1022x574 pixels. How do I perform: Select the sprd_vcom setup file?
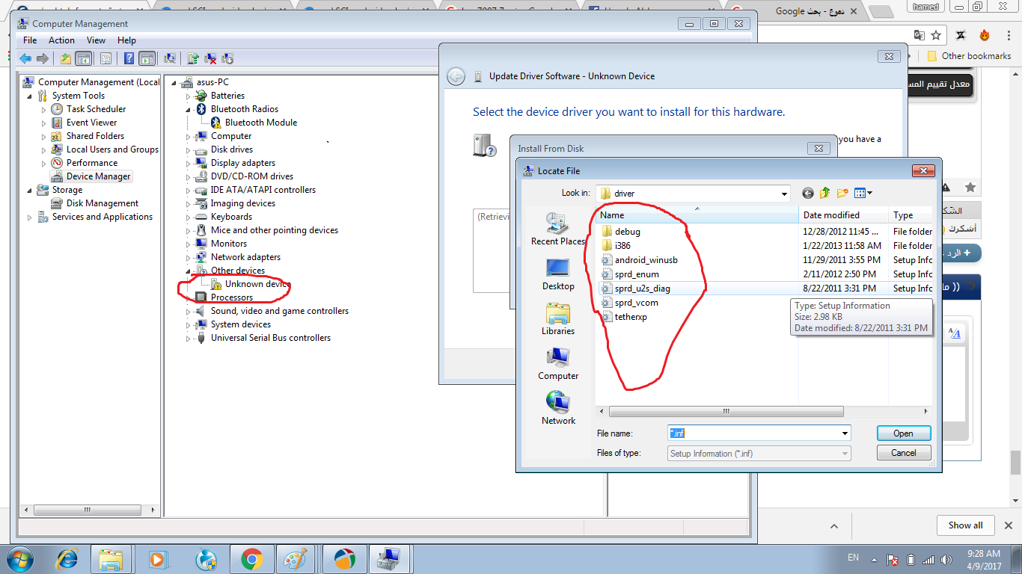(629, 303)
